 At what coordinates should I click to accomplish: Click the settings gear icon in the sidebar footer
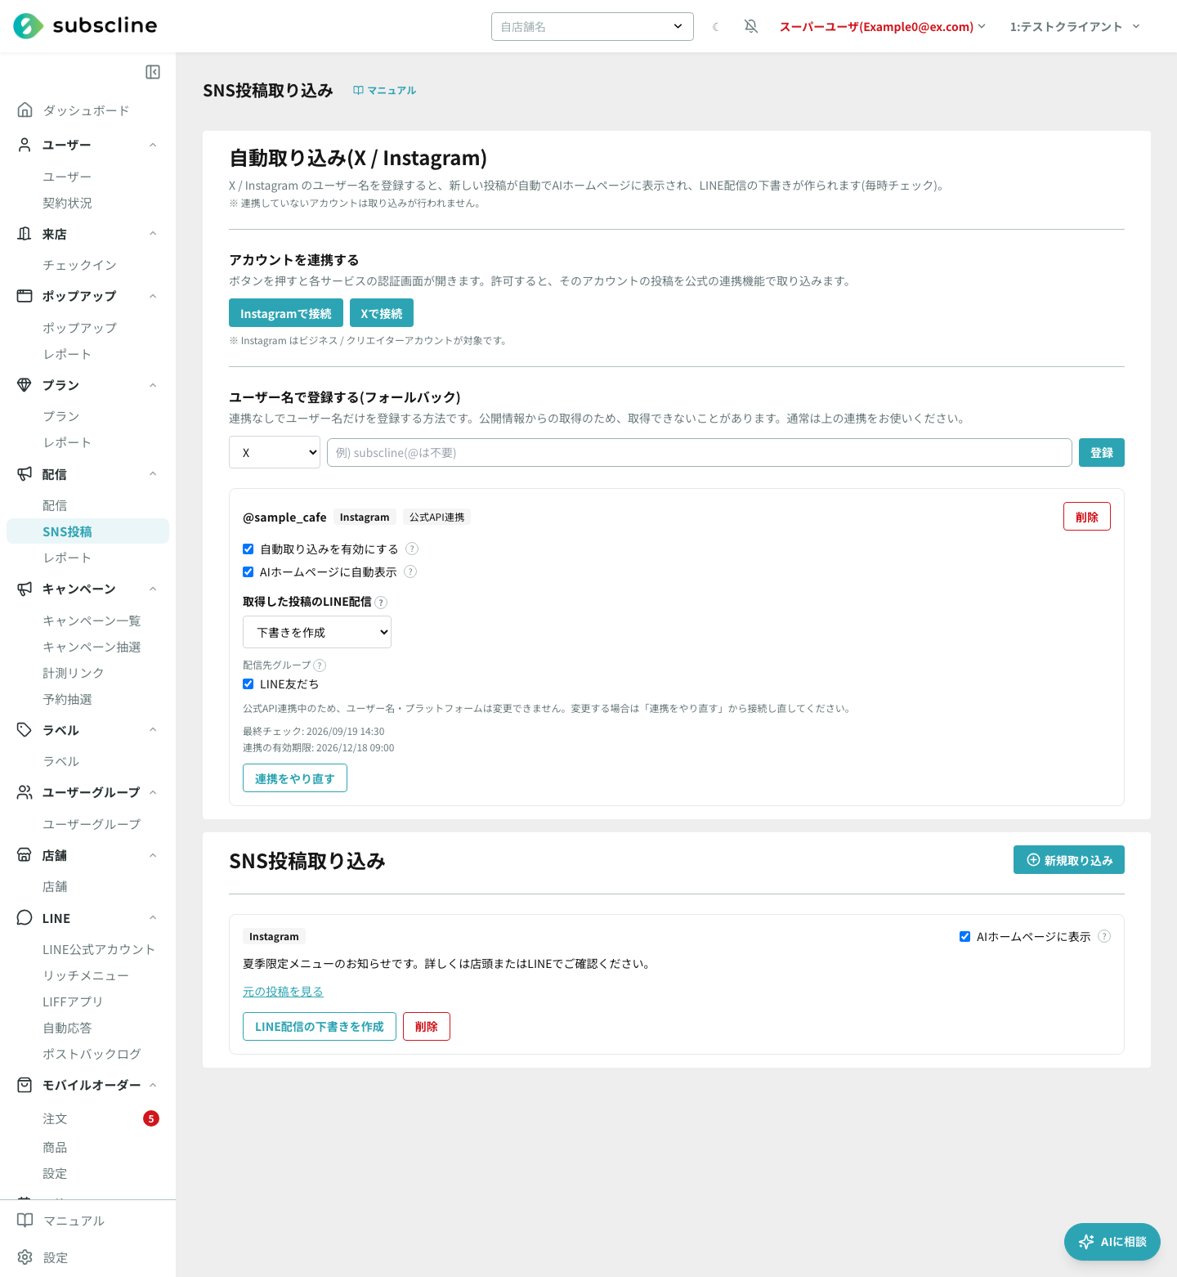point(25,1257)
